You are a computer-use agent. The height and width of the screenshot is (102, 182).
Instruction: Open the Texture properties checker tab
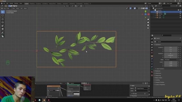click(152, 75)
